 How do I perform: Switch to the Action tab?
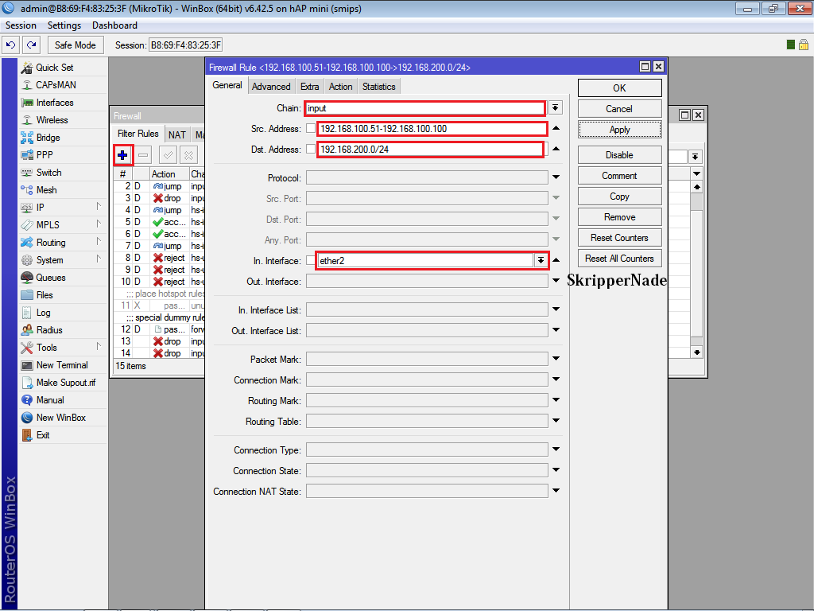pos(340,87)
